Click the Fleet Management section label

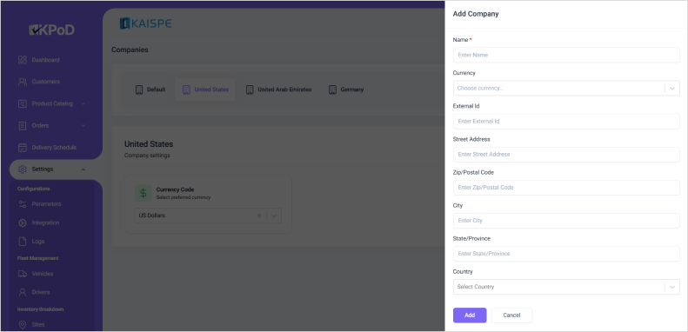(x=37, y=259)
